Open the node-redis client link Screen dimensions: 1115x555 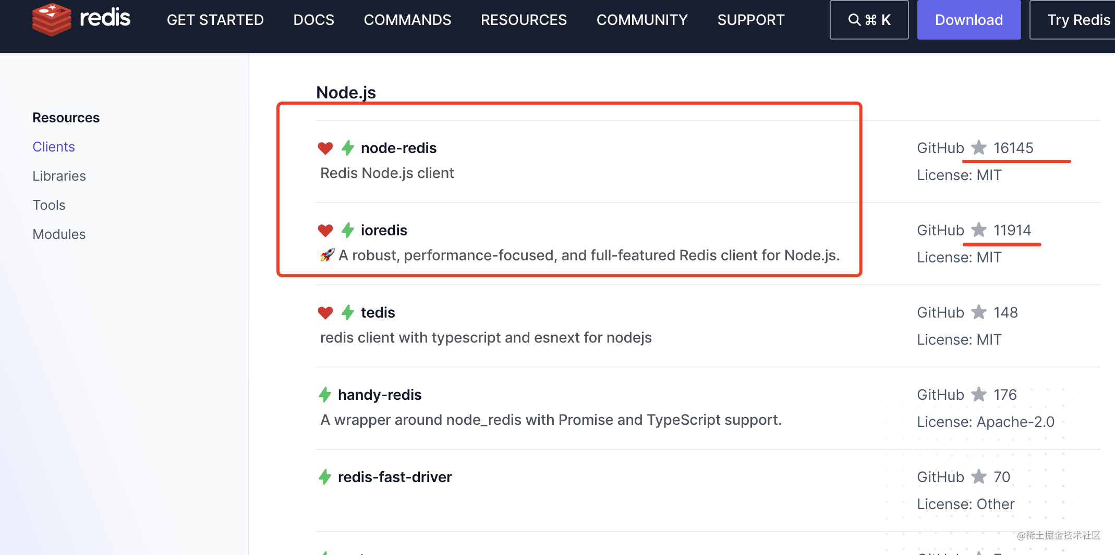(398, 148)
